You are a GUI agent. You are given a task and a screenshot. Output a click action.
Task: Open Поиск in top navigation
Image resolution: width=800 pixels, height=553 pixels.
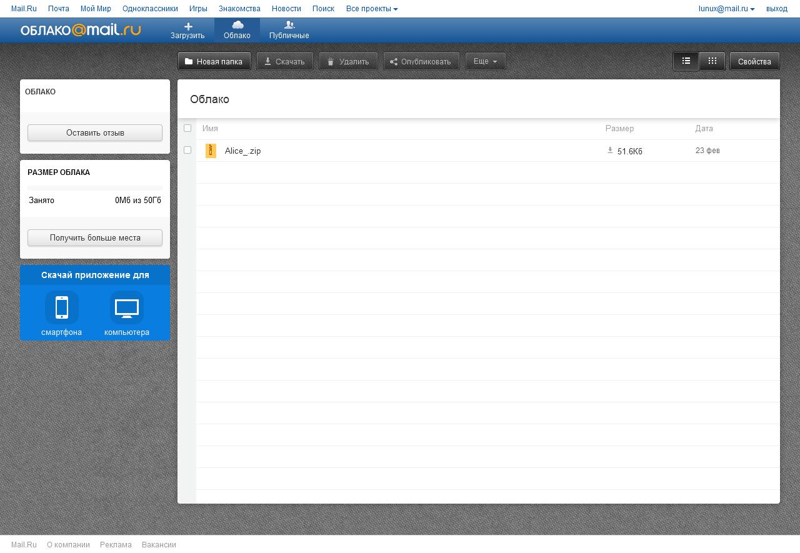[323, 9]
